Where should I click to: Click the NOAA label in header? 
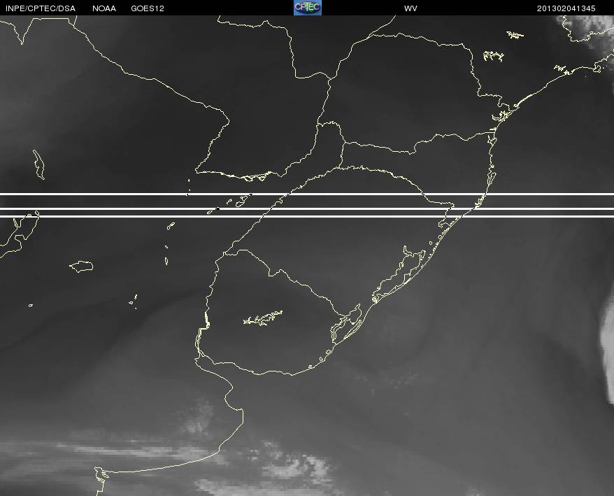tap(103, 8)
